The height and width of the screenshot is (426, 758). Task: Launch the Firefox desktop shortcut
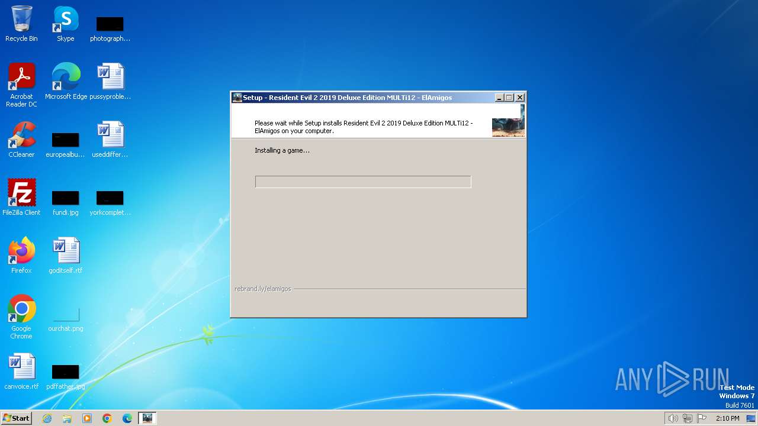pyautogui.click(x=21, y=256)
